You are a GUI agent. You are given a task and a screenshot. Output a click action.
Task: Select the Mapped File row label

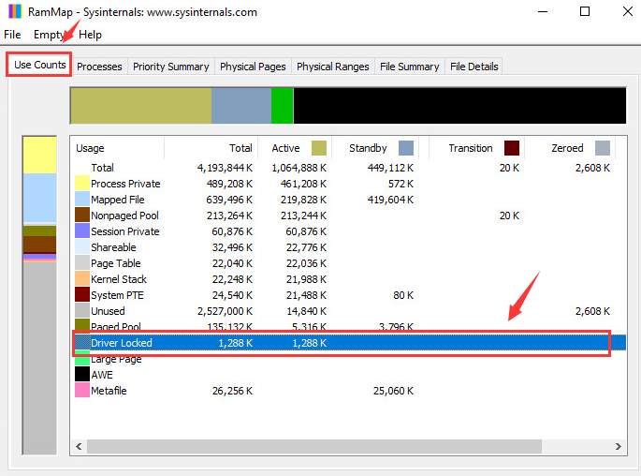(118, 200)
